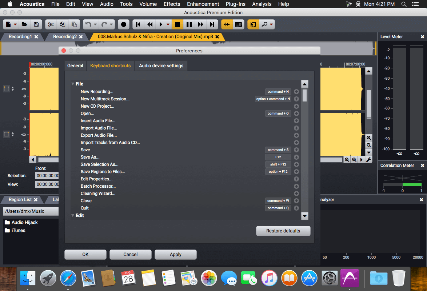This screenshot has width=427, height=291.
Task: Collapse the File shortcuts group
Action: point(73,84)
